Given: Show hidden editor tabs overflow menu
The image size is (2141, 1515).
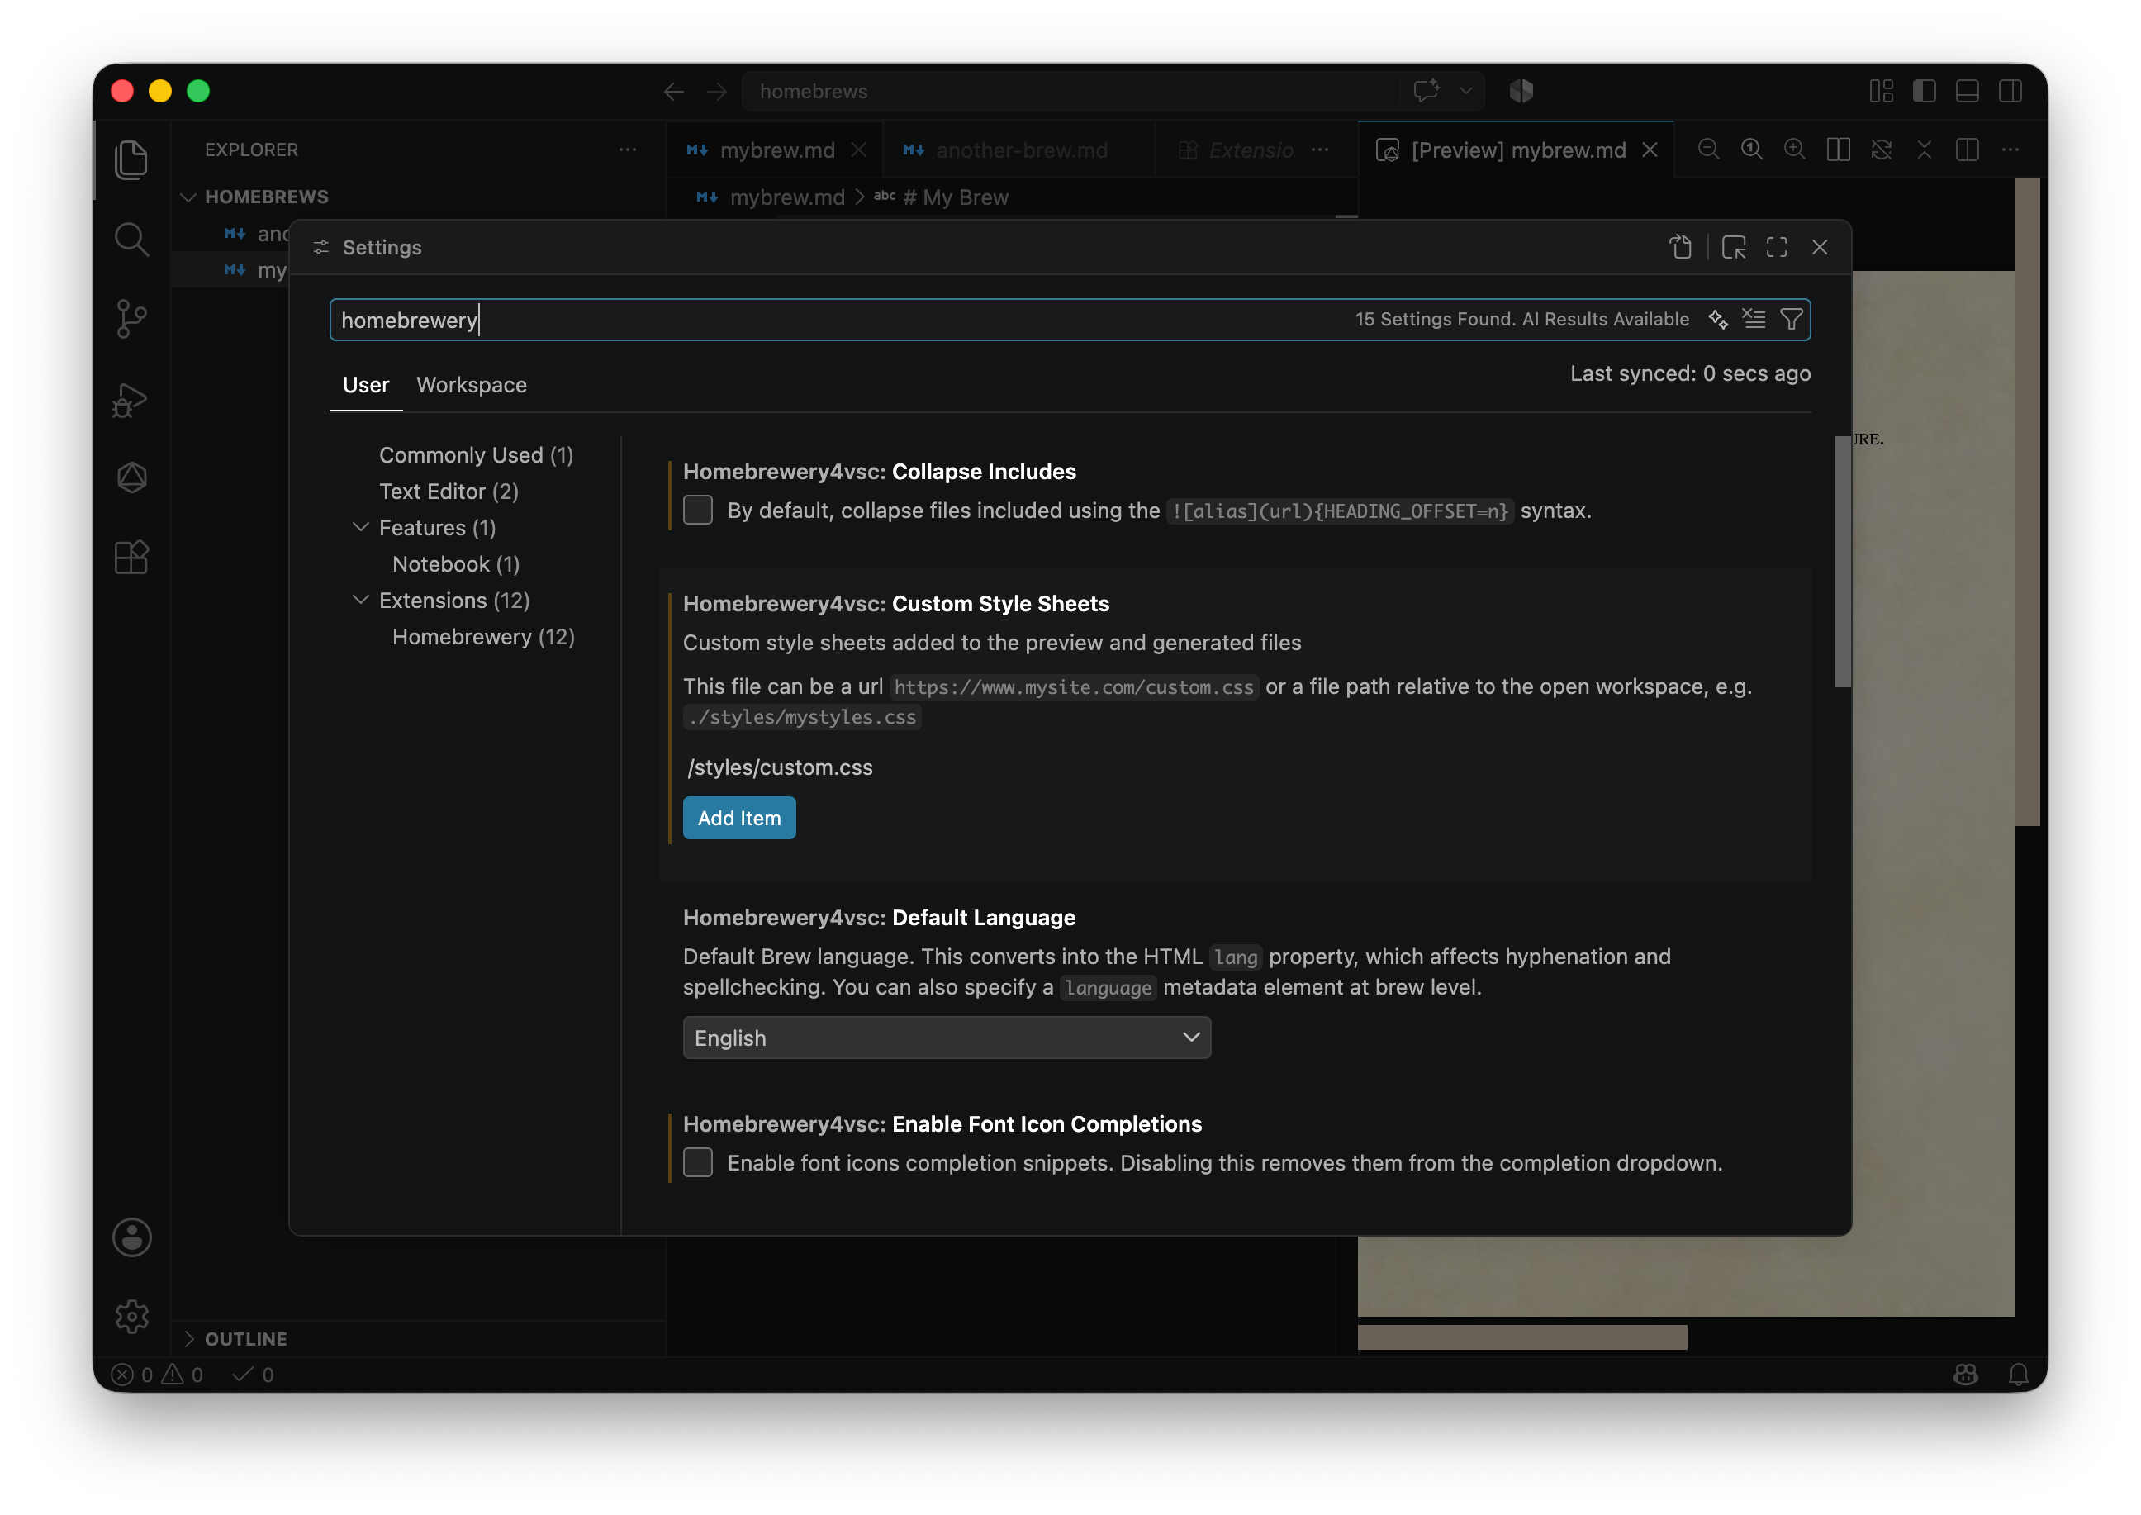Looking at the screenshot, I should (1319, 150).
